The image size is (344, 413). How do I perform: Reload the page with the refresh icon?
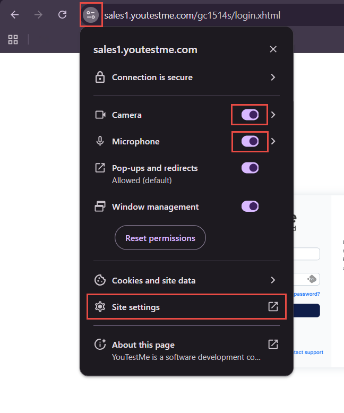(x=62, y=15)
